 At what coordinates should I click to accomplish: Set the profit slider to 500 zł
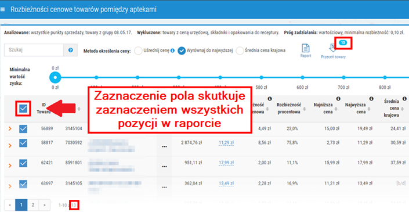point(262,78)
